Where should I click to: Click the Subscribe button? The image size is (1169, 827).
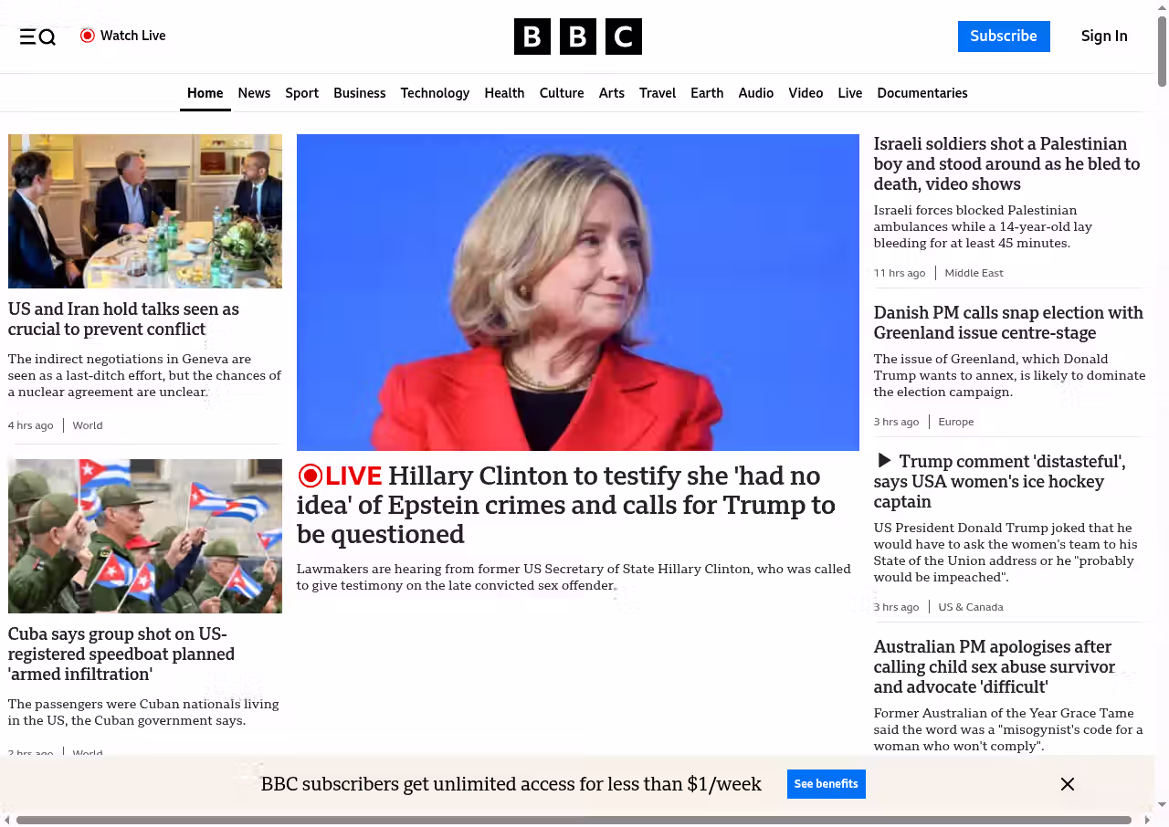[x=1003, y=37]
